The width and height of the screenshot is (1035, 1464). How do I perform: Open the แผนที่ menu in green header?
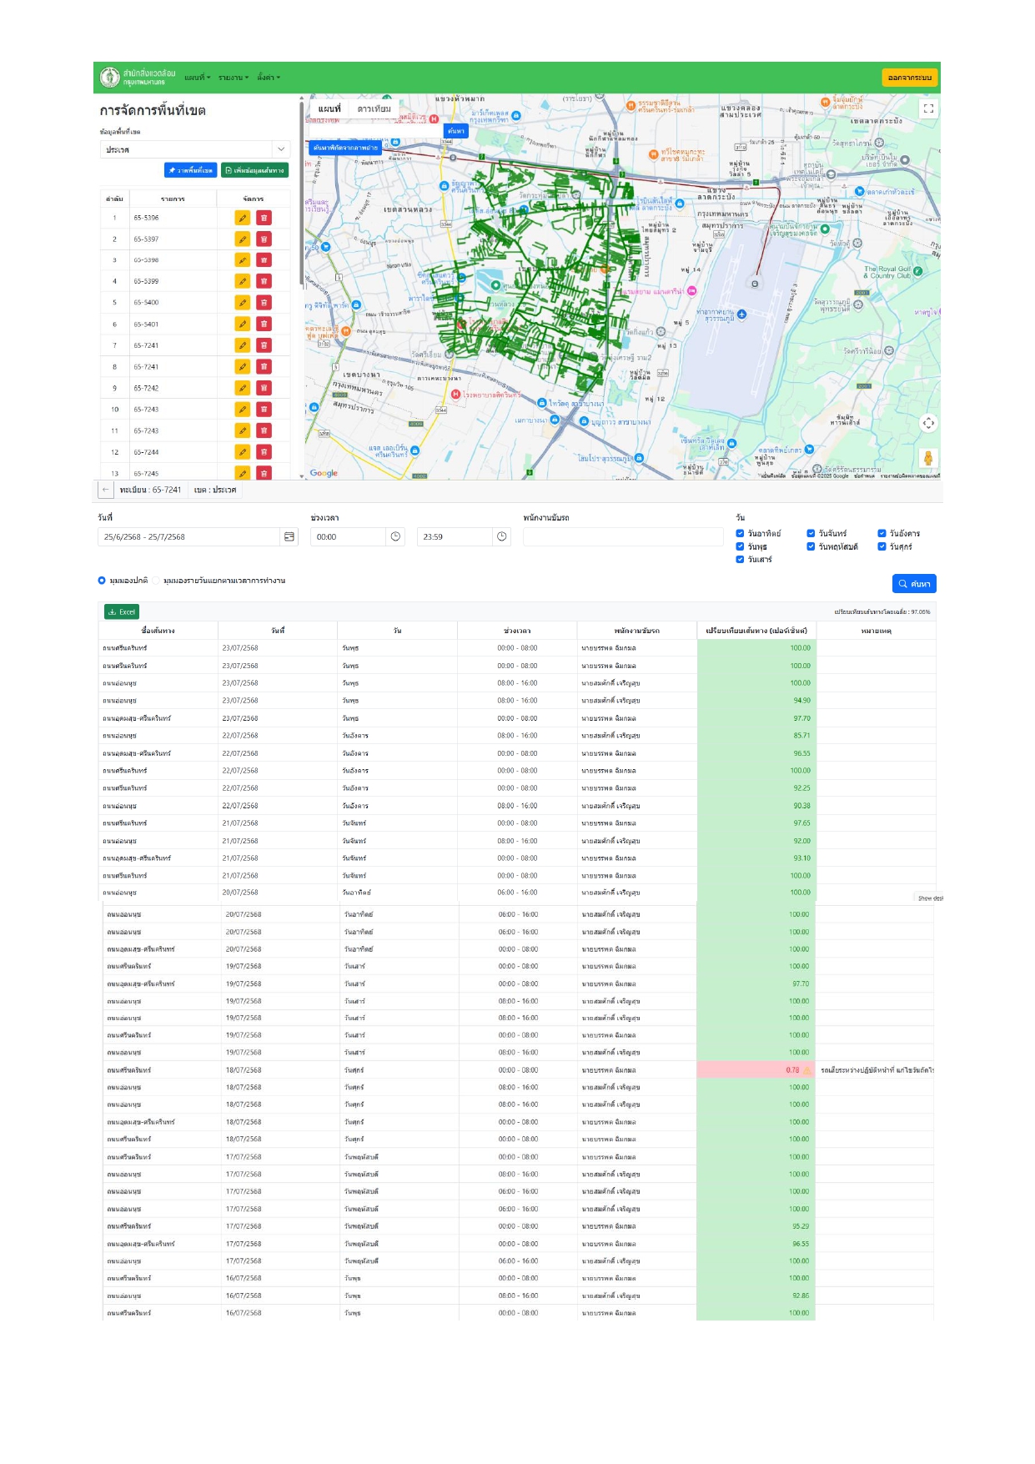[x=198, y=78]
